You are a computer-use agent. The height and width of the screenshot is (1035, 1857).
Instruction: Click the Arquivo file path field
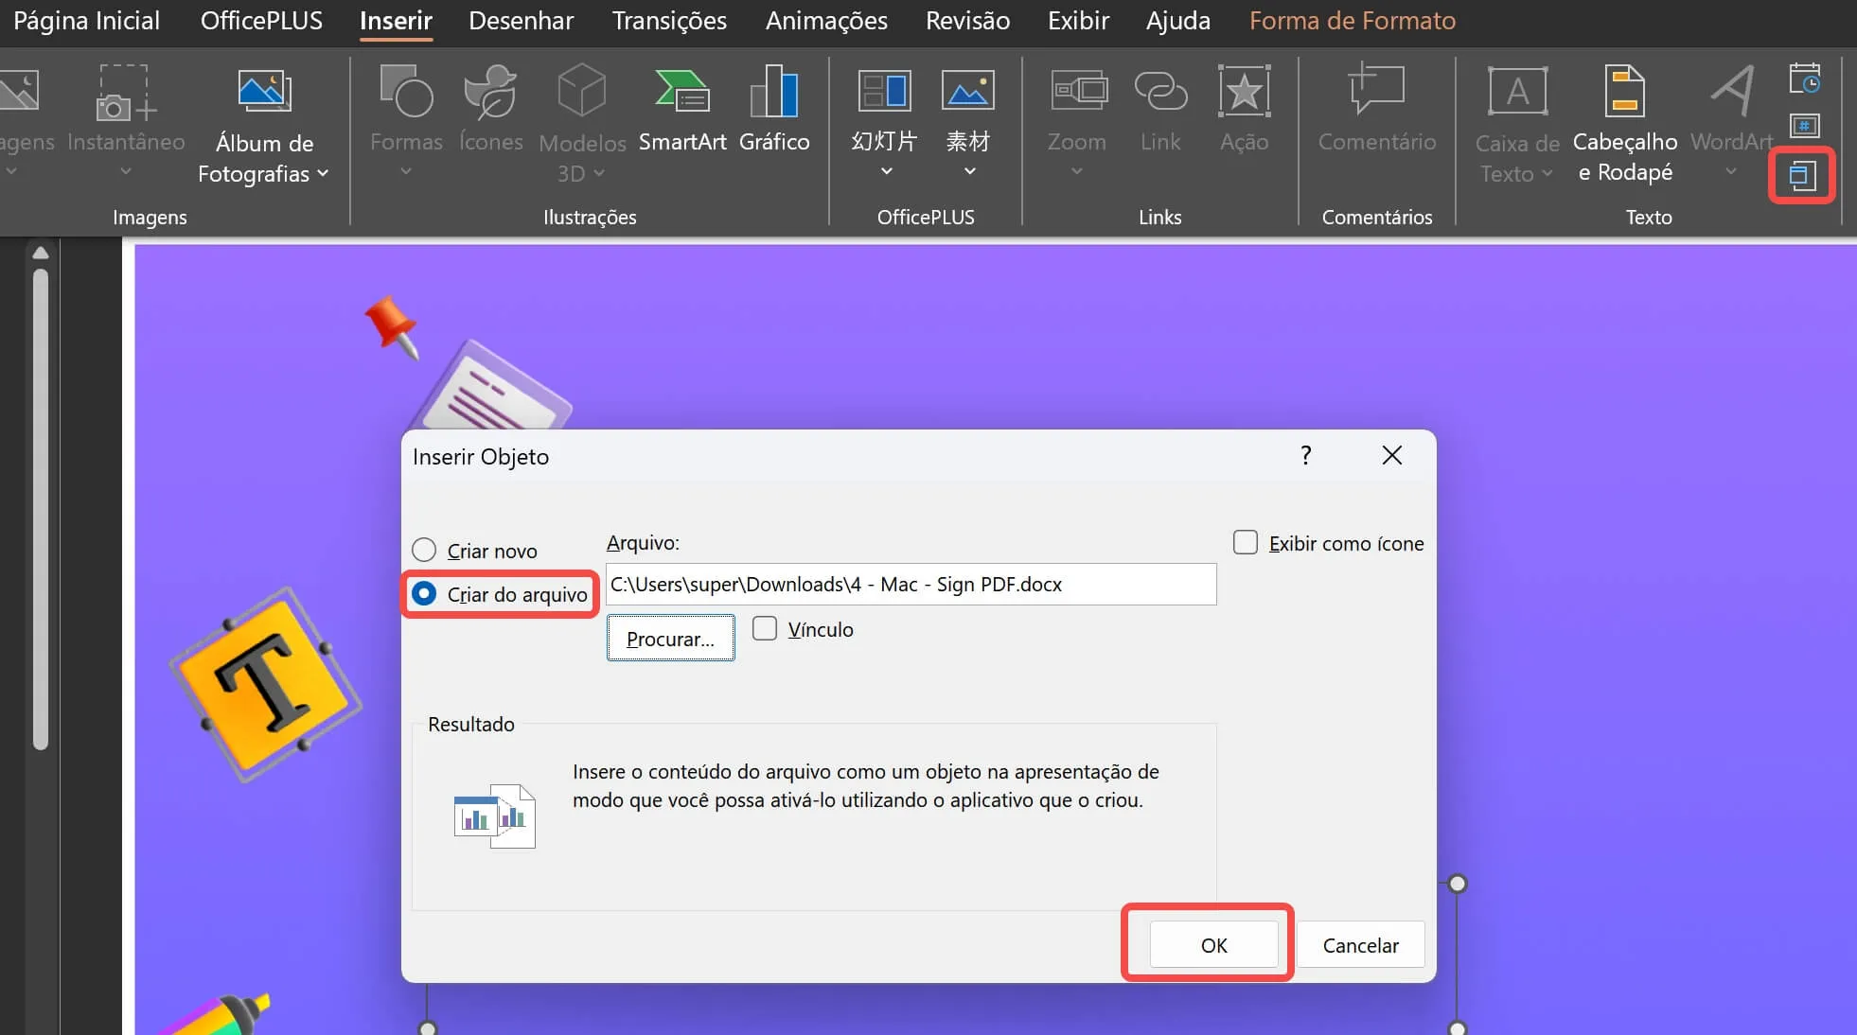pyautogui.click(x=909, y=584)
